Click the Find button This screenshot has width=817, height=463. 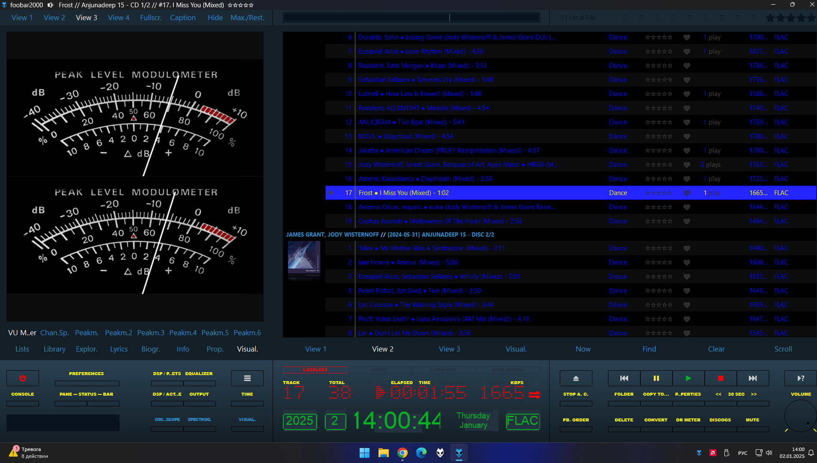[649, 349]
